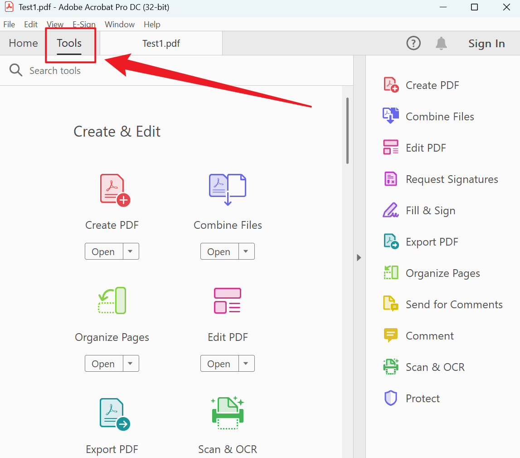Image resolution: width=520 pixels, height=458 pixels.
Task: Expand the Create PDF Open dropdown arrow
Action: [131, 251]
